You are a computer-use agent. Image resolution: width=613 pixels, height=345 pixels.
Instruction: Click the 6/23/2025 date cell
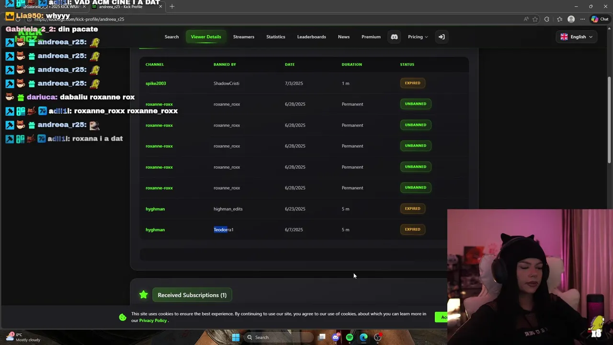[295, 209]
